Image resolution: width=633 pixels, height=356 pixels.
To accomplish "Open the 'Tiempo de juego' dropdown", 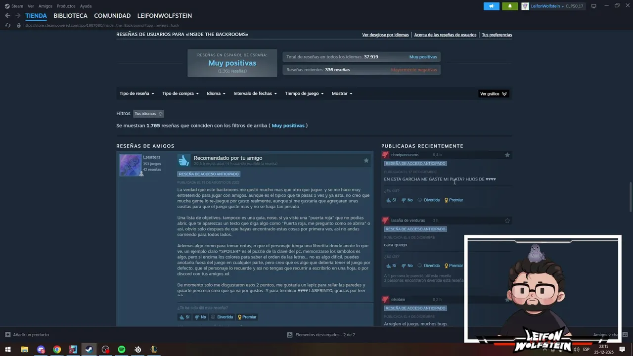I will tap(304, 93).
